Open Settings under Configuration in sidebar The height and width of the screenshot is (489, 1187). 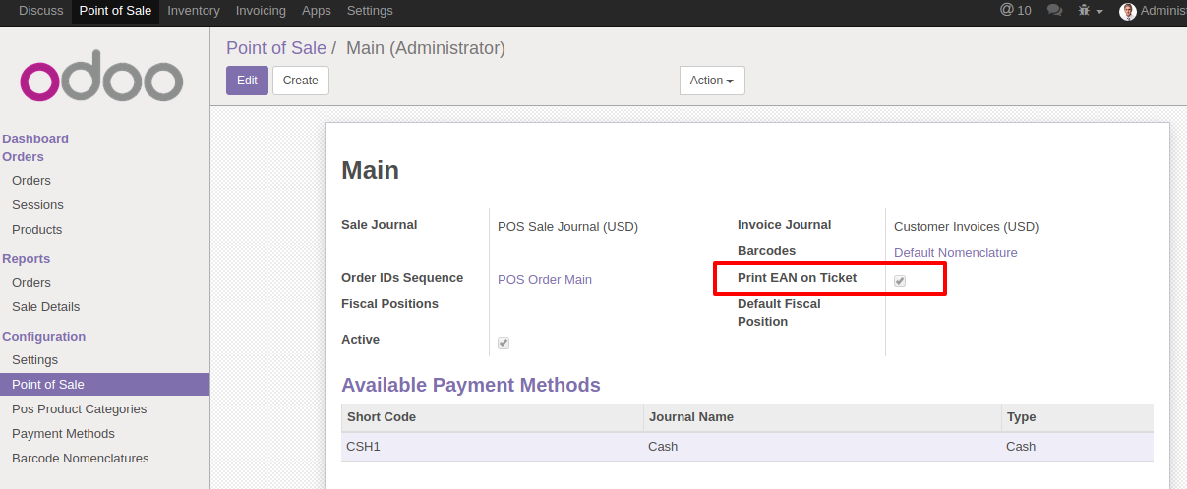point(34,360)
